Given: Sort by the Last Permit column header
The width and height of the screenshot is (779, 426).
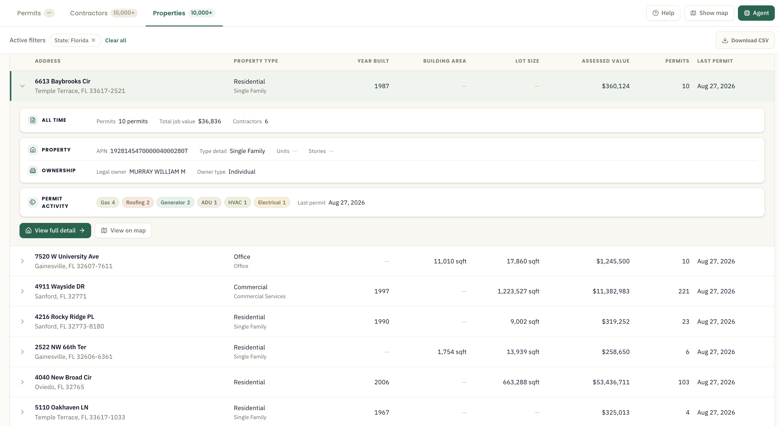Looking at the screenshot, I should click(x=715, y=61).
